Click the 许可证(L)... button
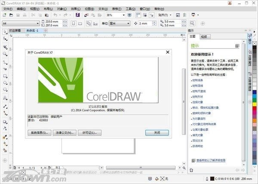Screen dimensions: 258x184 89,133
